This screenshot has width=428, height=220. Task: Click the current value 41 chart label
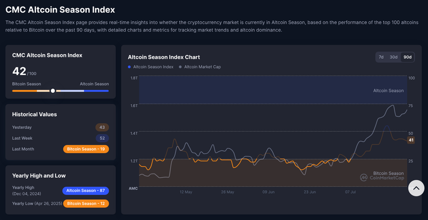tap(411, 140)
